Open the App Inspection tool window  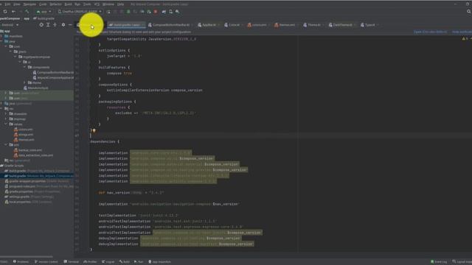pyautogui.click(x=159, y=262)
